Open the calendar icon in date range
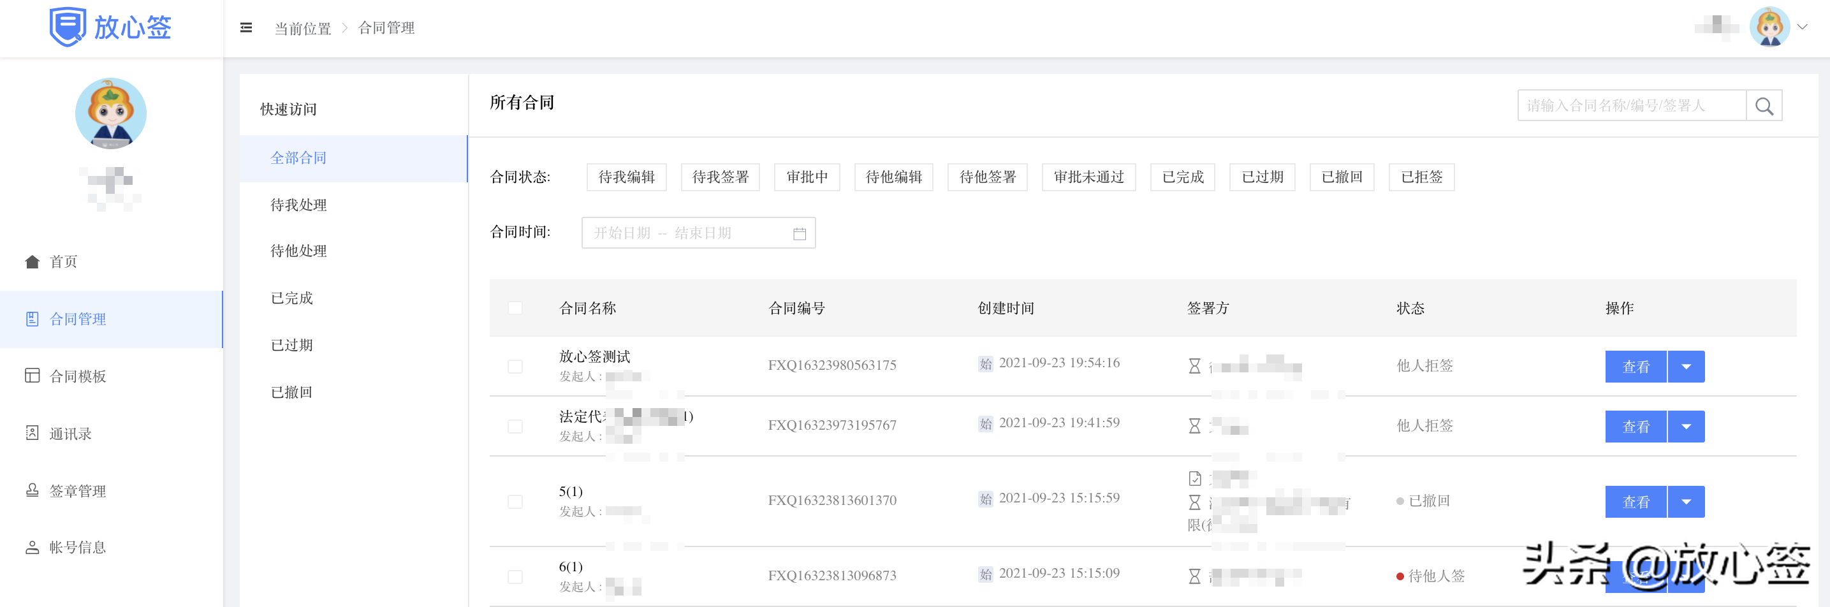The height and width of the screenshot is (607, 1830). tap(799, 233)
